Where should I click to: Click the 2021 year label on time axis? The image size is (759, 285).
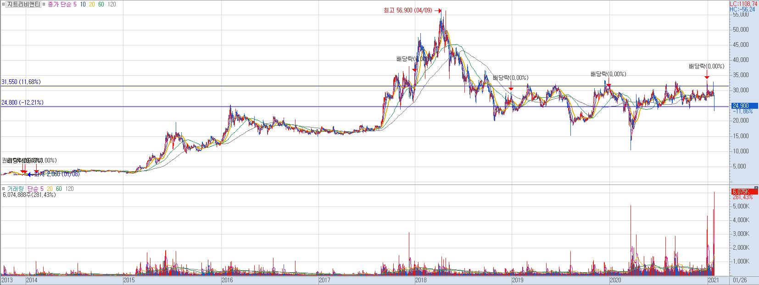pos(713,279)
